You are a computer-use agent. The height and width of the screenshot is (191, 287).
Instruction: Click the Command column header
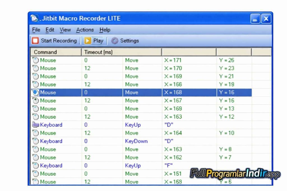[45, 52]
